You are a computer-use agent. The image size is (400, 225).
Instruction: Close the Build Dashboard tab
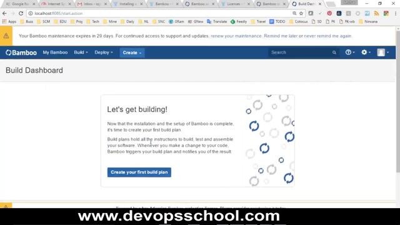pos(320,4)
